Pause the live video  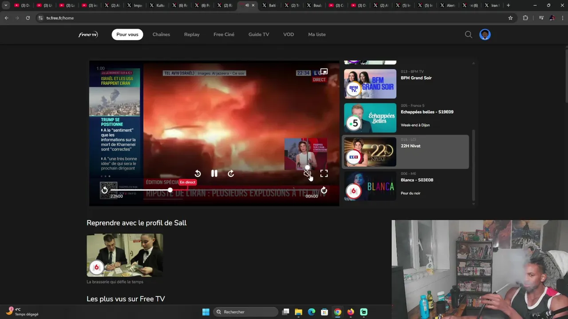coord(214,174)
